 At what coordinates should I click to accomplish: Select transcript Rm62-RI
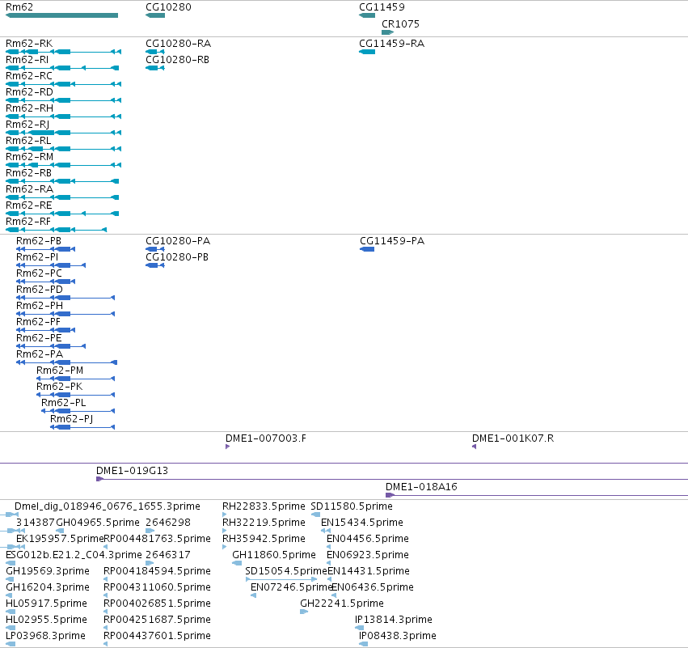pos(62,68)
